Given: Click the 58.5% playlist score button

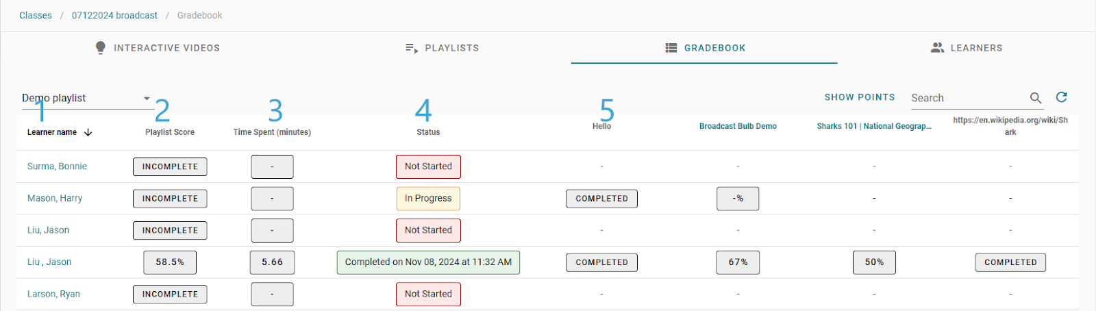Looking at the screenshot, I should click(170, 262).
